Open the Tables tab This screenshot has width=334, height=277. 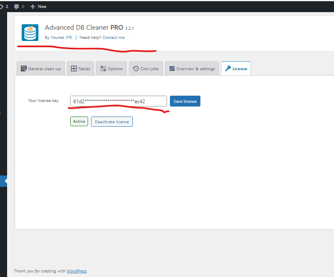pyautogui.click(x=80, y=69)
